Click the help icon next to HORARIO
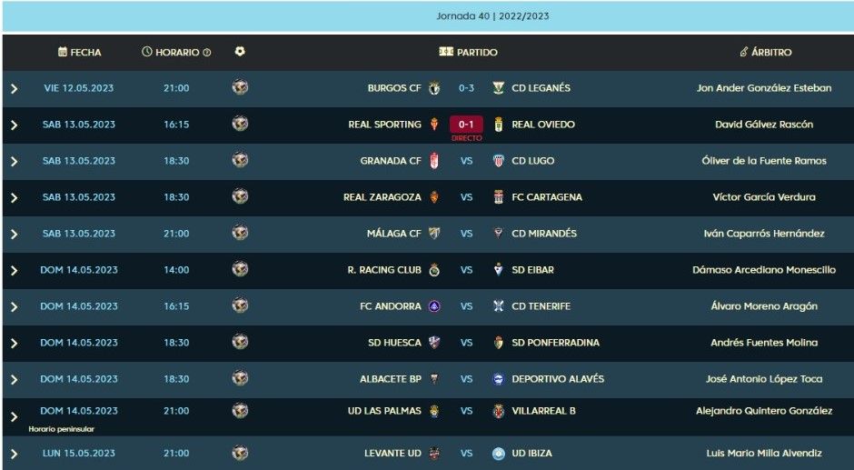Screen dimensions: 854x470 pos(207,53)
